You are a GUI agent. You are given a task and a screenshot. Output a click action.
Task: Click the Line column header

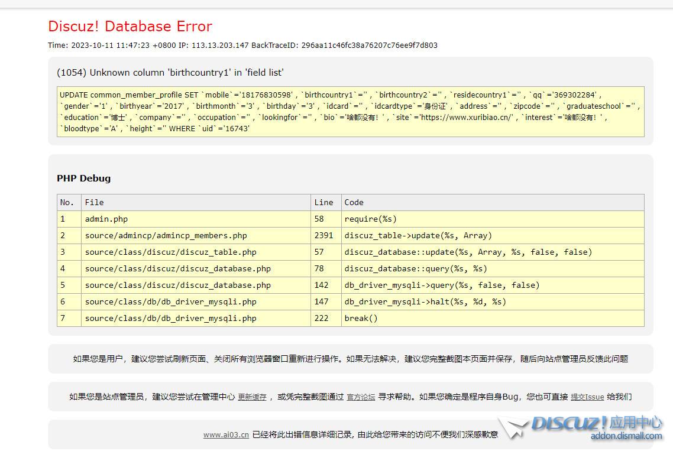pos(323,202)
